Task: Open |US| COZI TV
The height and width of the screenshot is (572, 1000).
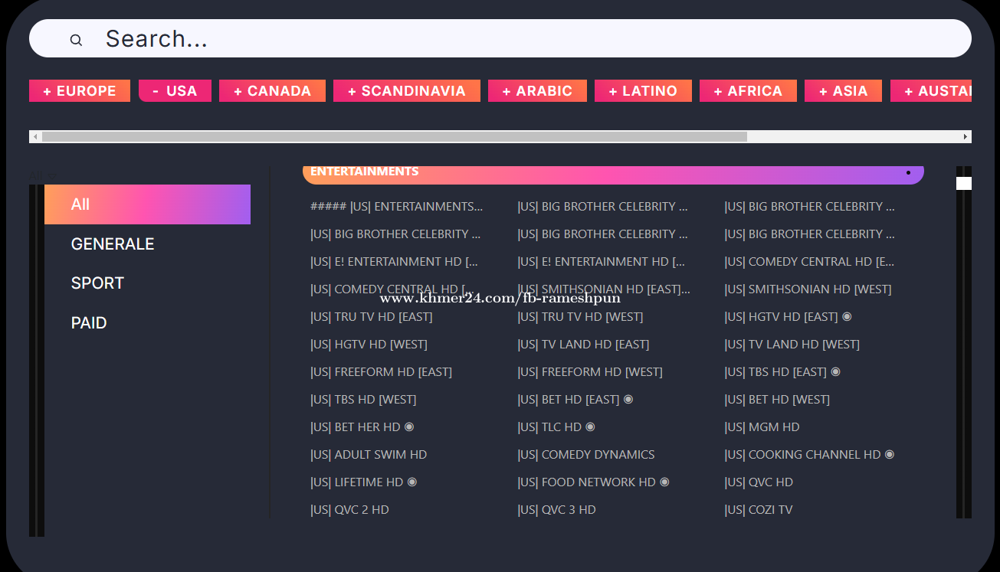Action: point(759,510)
